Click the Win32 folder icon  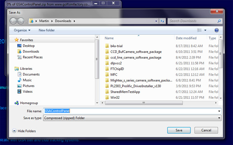coord(107,97)
